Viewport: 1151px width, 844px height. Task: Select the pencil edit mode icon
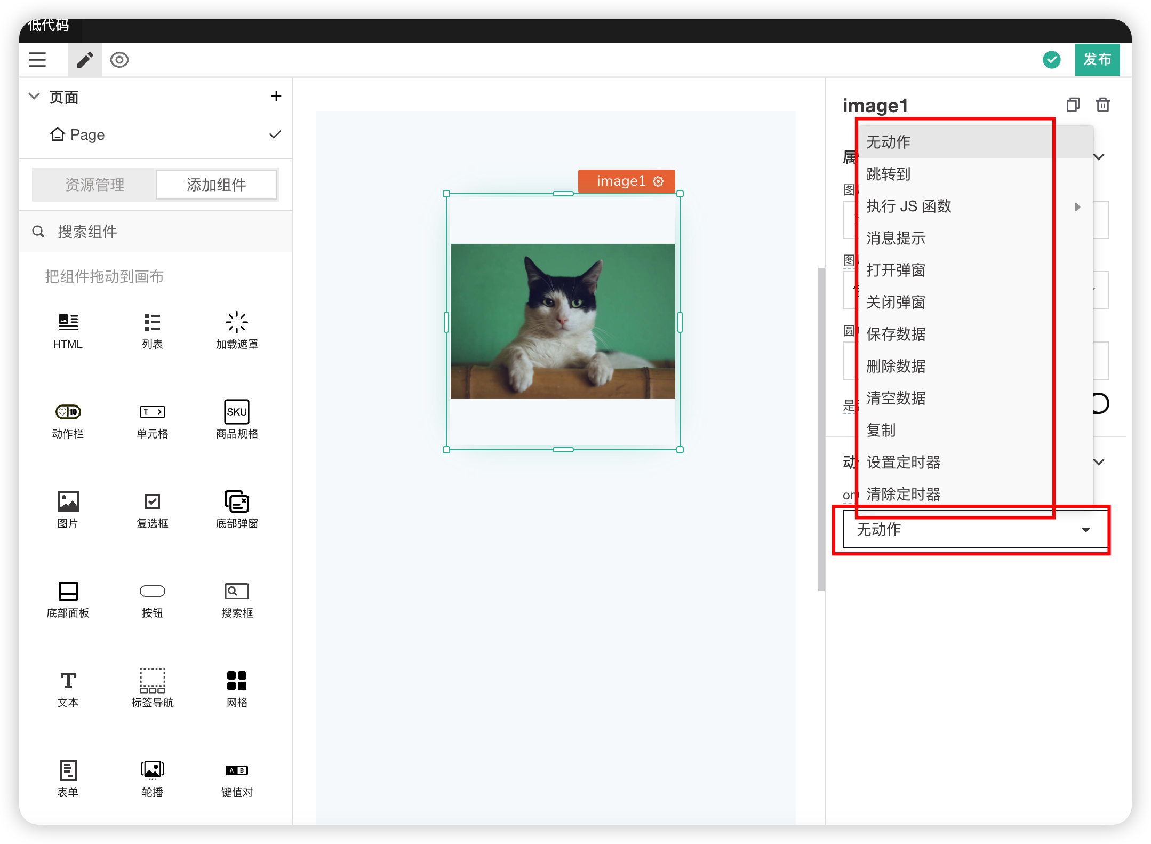coord(85,60)
